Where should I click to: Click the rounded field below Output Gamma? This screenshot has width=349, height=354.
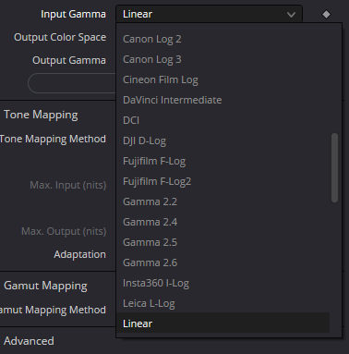tap(72, 83)
